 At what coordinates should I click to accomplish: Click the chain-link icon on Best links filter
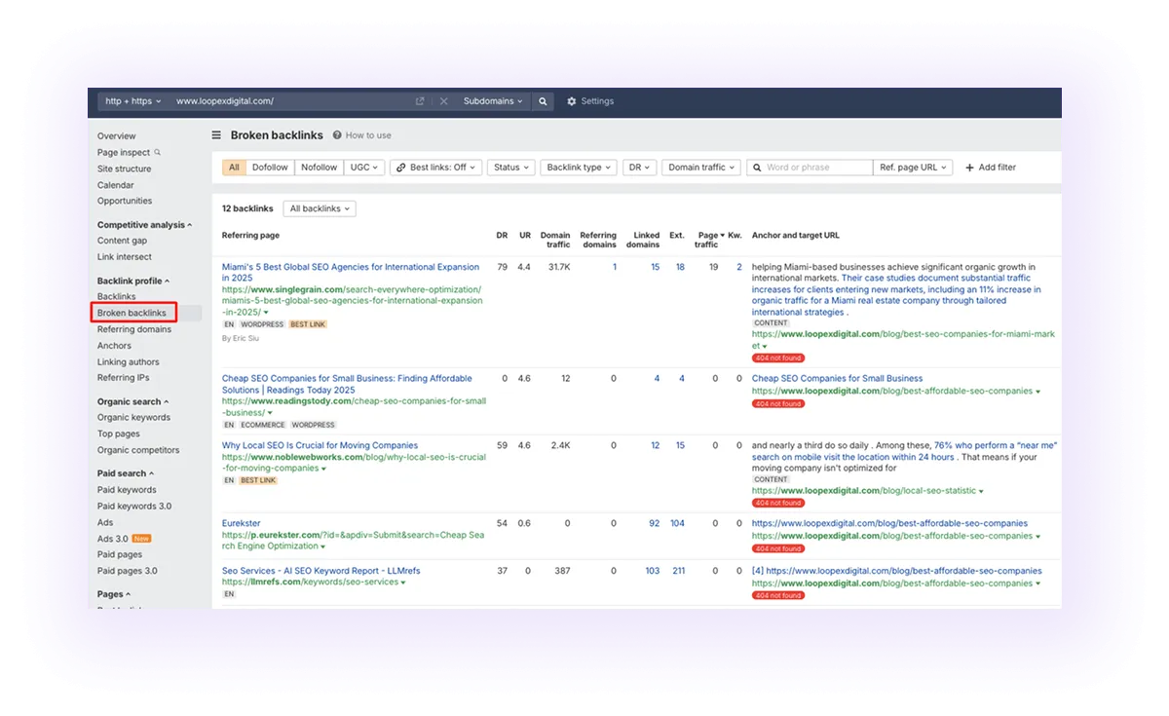point(399,167)
